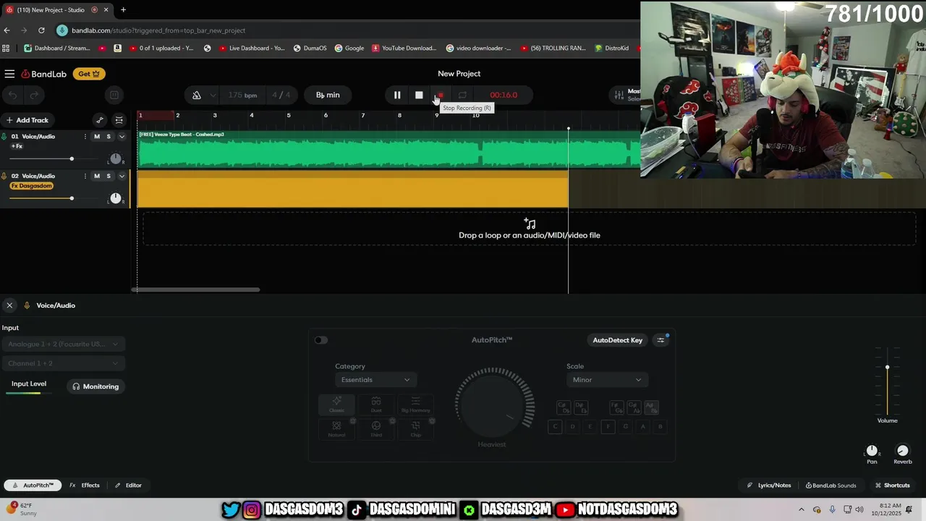Expand track 02 options chevron

tap(122, 176)
